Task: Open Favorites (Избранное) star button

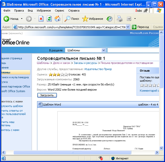Action: 92,19
